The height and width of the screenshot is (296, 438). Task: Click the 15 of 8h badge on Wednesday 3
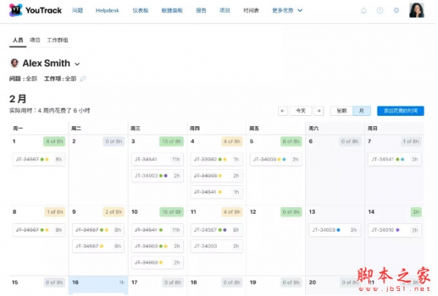171,141
